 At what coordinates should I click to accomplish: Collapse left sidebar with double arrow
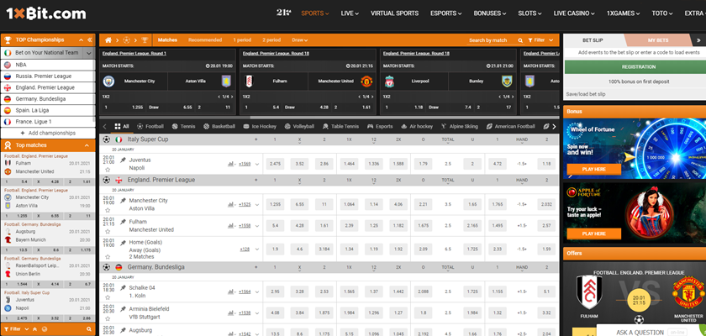(90, 39)
